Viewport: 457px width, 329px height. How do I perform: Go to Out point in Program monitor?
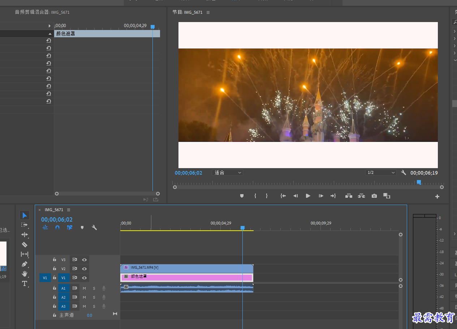[x=333, y=196]
